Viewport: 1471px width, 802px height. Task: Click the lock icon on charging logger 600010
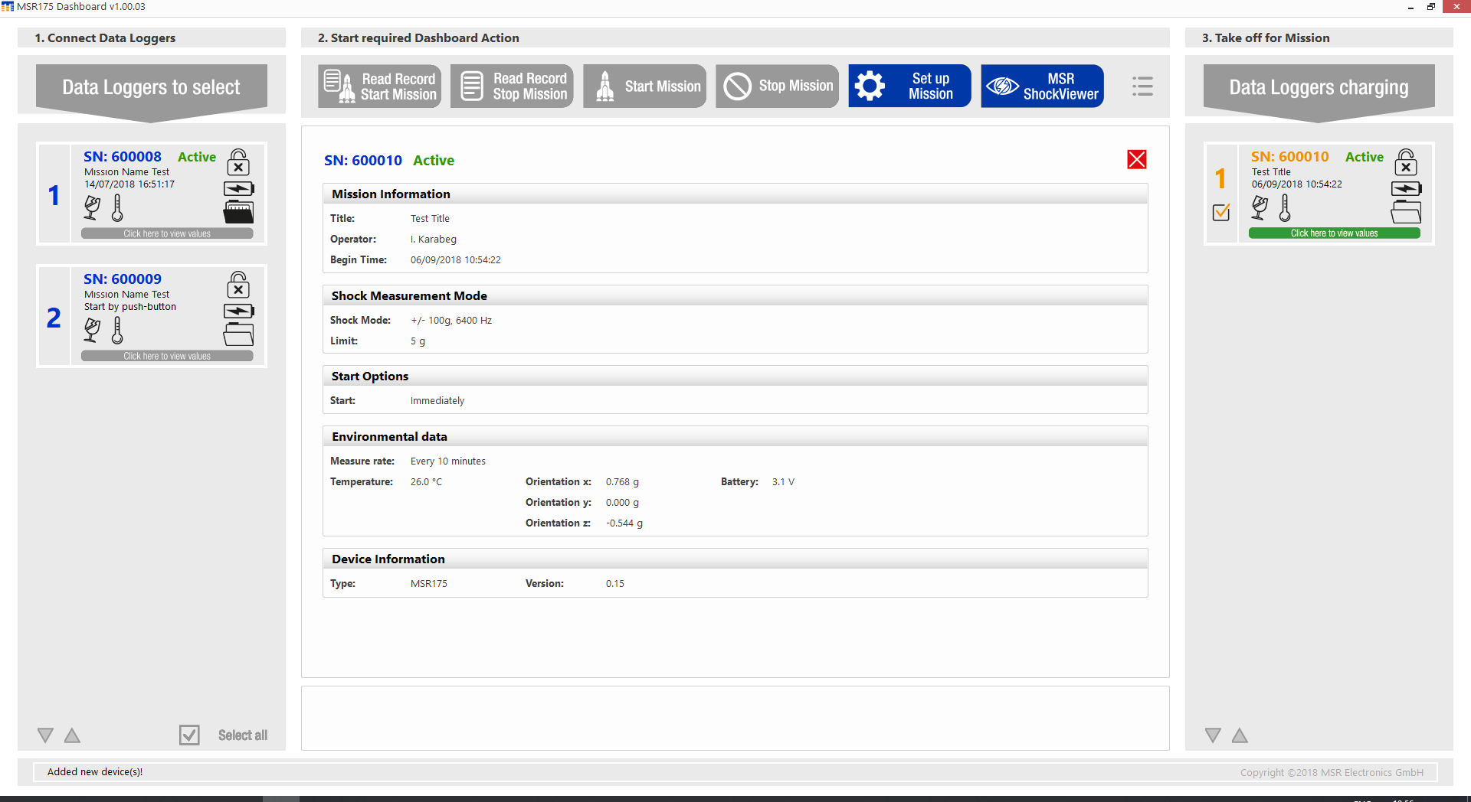pyautogui.click(x=1406, y=162)
